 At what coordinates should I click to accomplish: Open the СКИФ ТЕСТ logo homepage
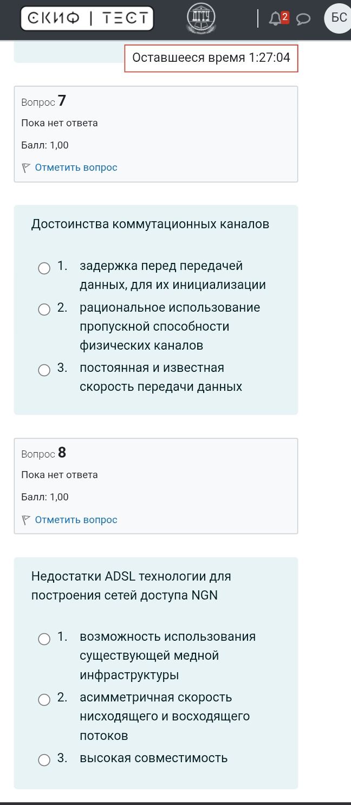tap(87, 18)
